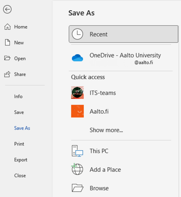Viewport: 181px width, 197px height.
Task: Go to the Export page
Action: point(21,160)
